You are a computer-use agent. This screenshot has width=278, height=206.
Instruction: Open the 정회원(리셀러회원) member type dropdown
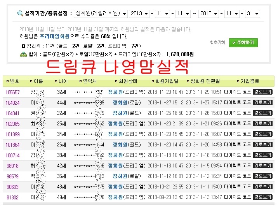pyautogui.click(x=101, y=14)
